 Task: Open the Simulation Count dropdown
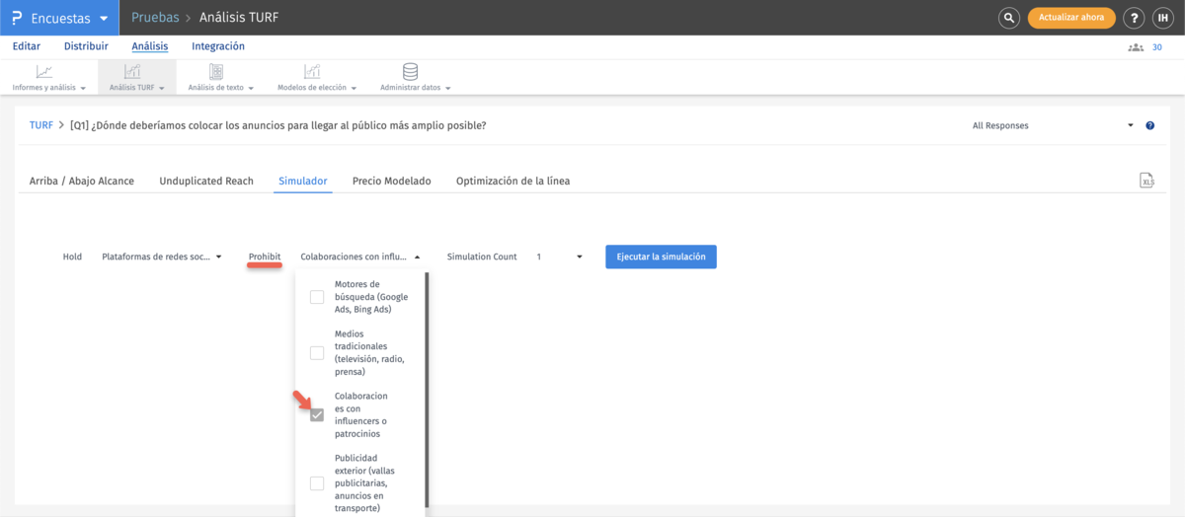[559, 257]
